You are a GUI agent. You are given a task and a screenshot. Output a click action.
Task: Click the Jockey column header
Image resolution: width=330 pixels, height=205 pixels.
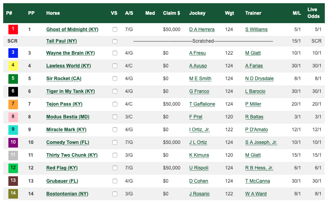[197, 13]
